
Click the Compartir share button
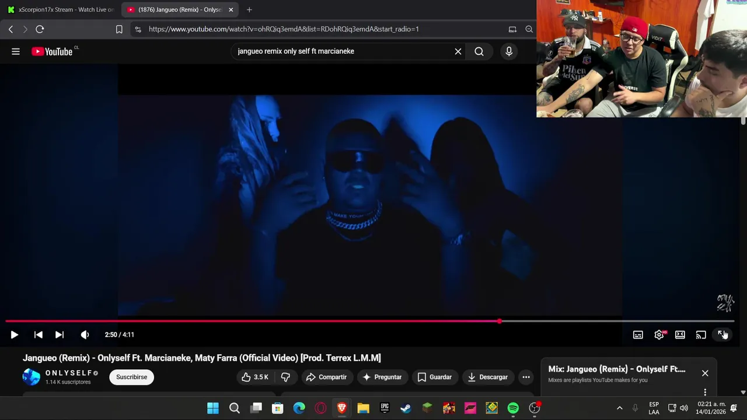pos(326,377)
